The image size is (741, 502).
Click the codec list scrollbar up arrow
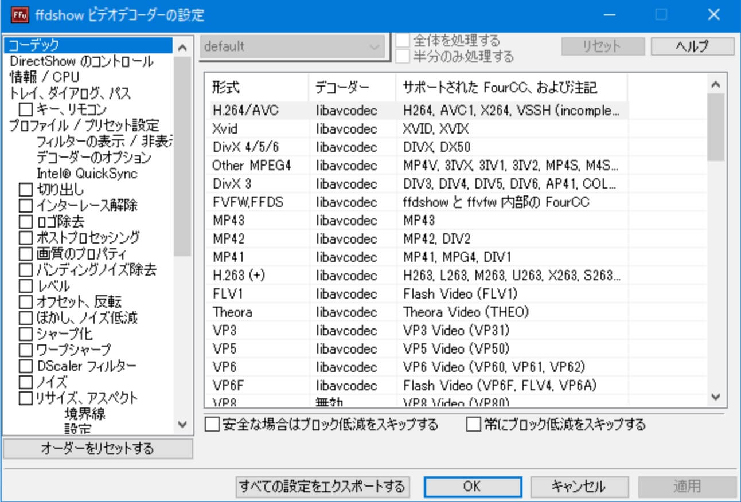[715, 85]
